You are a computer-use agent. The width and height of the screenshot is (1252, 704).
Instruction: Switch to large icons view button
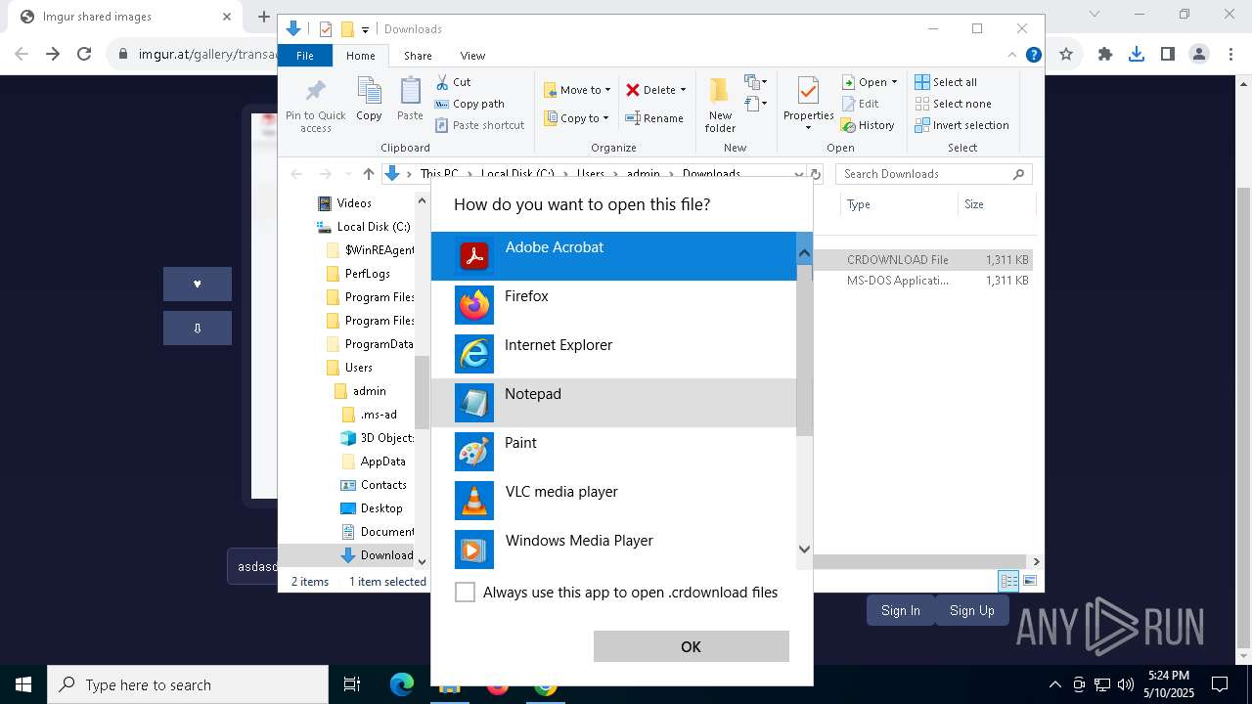click(1029, 581)
